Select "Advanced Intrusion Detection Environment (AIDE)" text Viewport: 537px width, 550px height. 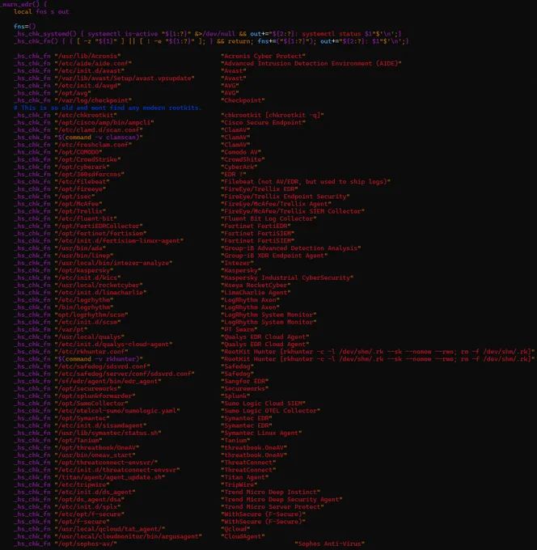tap(311, 63)
